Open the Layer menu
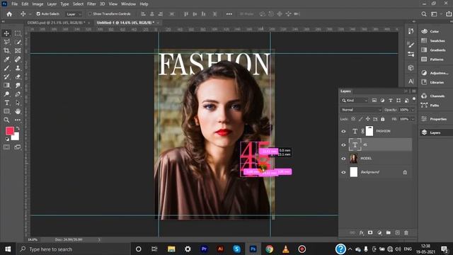The height and width of the screenshot is (255, 453). (x=52, y=4)
